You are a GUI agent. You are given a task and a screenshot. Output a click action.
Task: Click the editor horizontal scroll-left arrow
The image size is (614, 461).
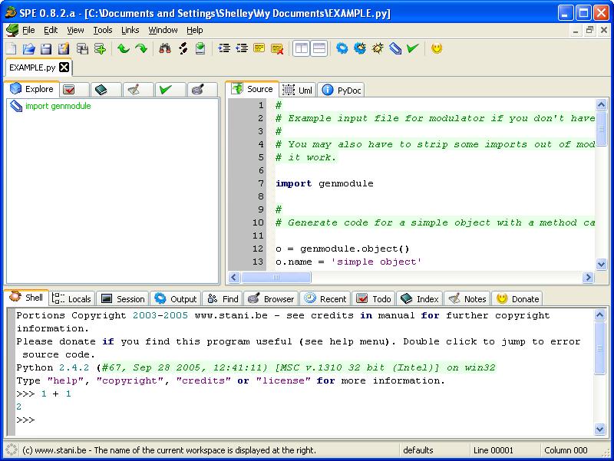point(234,278)
